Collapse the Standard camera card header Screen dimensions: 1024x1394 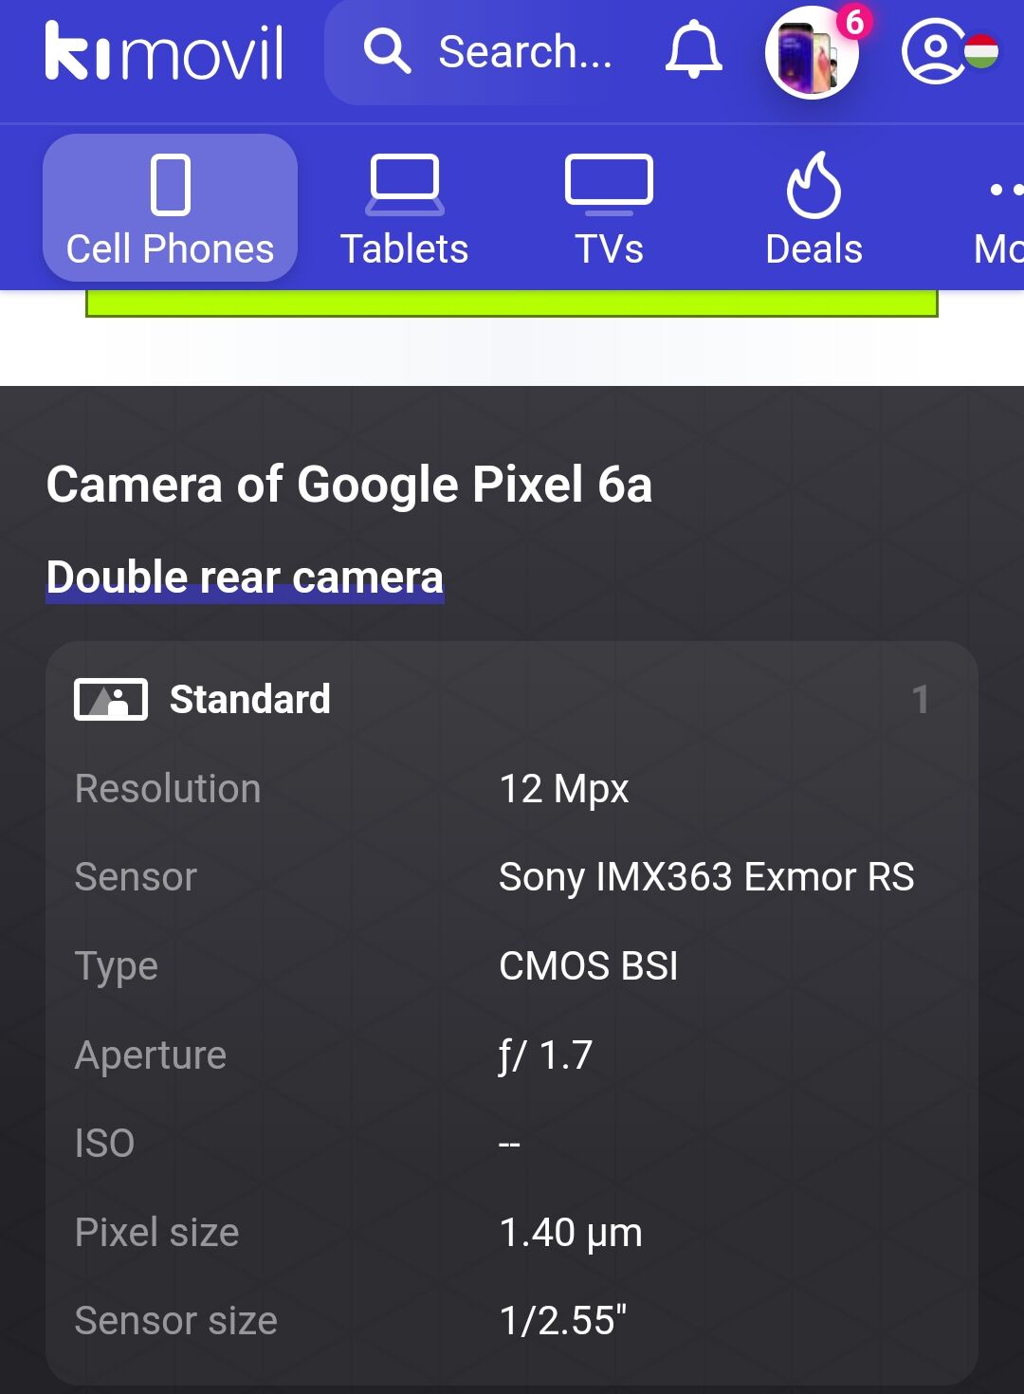pyautogui.click(x=512, y=700)
